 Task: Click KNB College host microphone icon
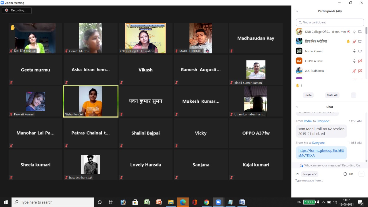[x=354, y=32]
